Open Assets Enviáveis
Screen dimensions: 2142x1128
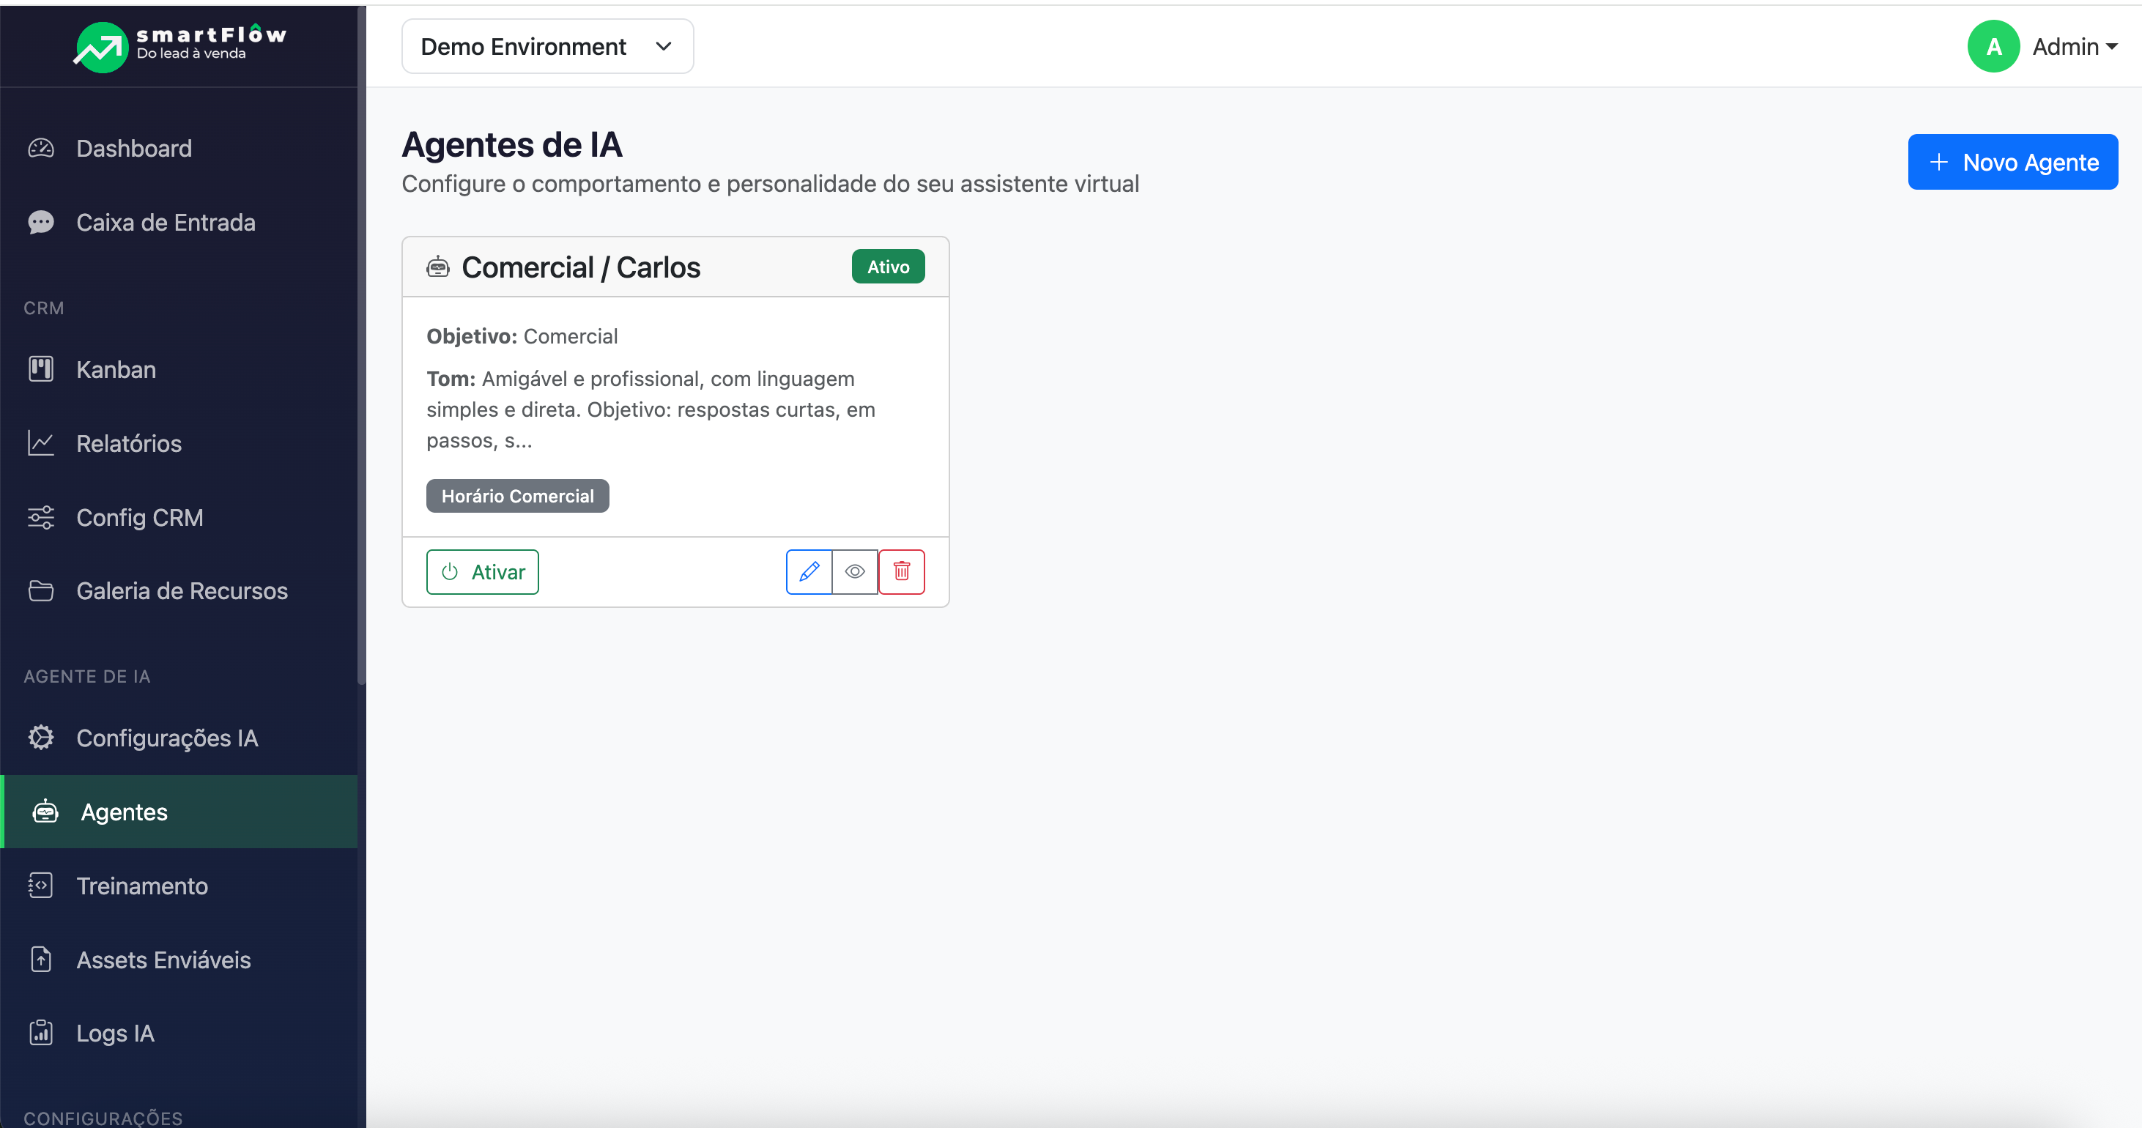click(163, 960)
